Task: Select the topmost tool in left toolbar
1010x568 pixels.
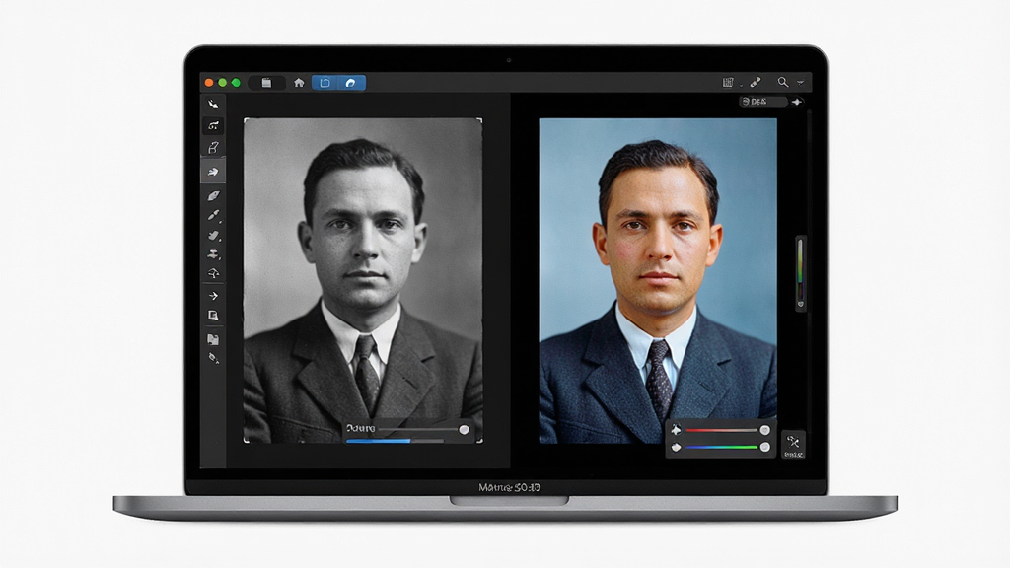Action: click(213, 104)
